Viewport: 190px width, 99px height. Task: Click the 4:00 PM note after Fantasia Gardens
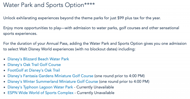pyautogui.click(x=119, y=76)
